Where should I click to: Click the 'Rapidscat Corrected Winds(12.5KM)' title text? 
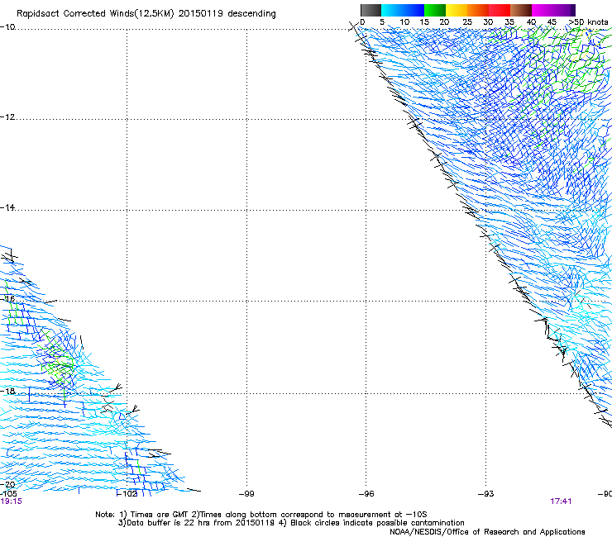click(95, 14)
